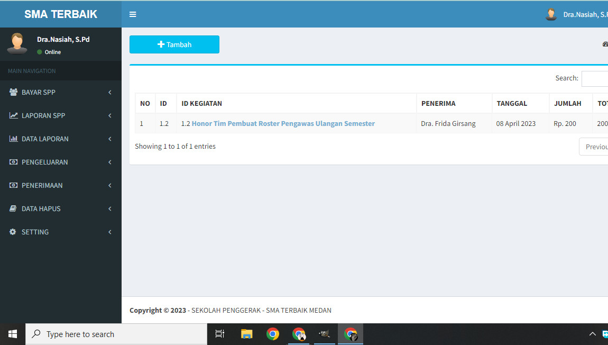Screen dimensions: 608x345
Task: Open the Honor Tim Pembuat Roster link
Action: pyautogui.click(x=283, y=123)
